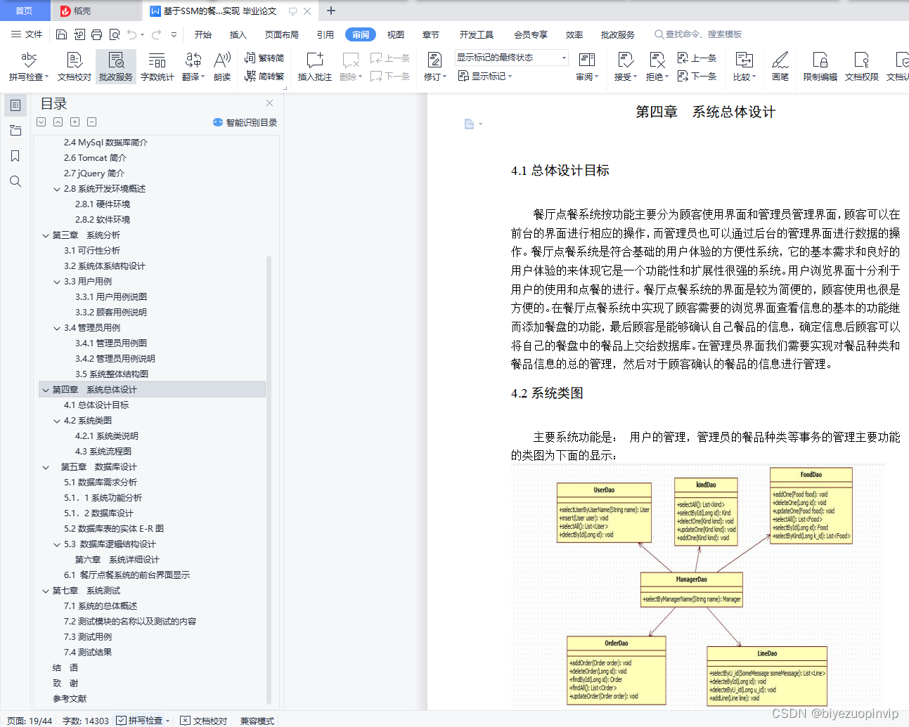Open 文档校对 document proofreading
Screen dimensions: 909x727
tap(75, 67)
